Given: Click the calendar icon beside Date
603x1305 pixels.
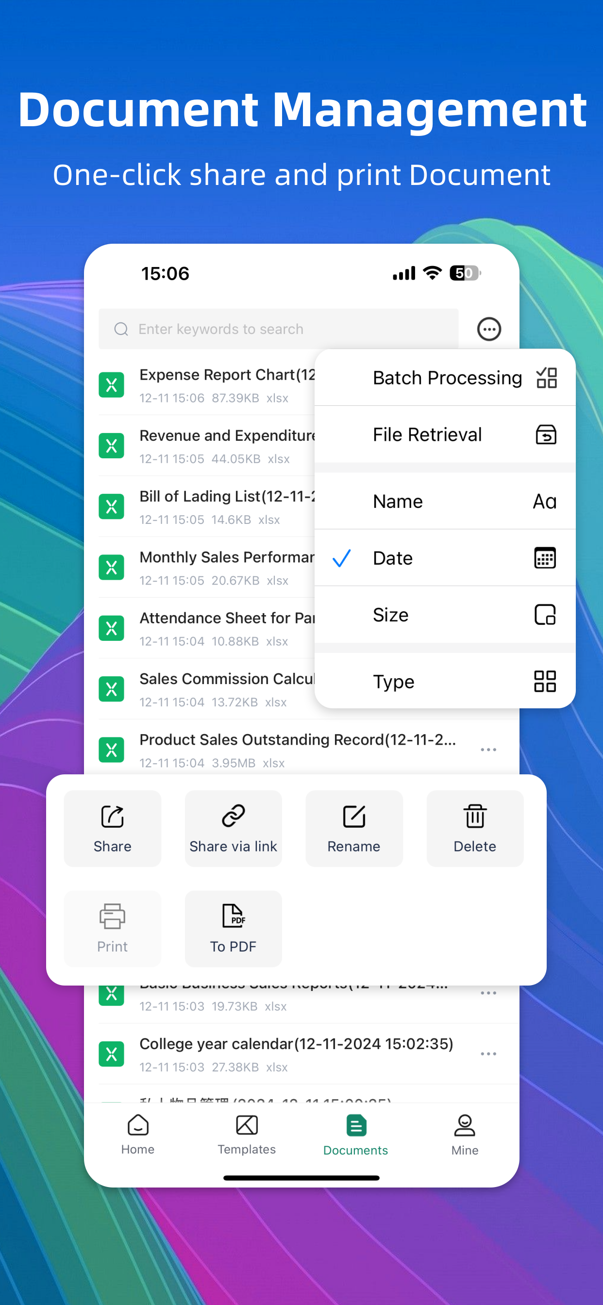Looking at the screenshot, I should [x=545, y=558].
